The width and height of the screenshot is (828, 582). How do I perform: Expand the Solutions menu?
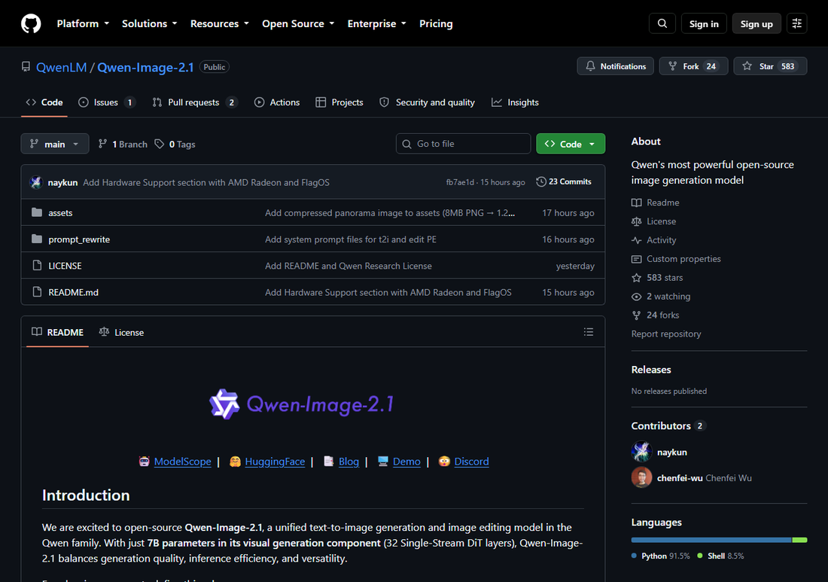(150, 24)
